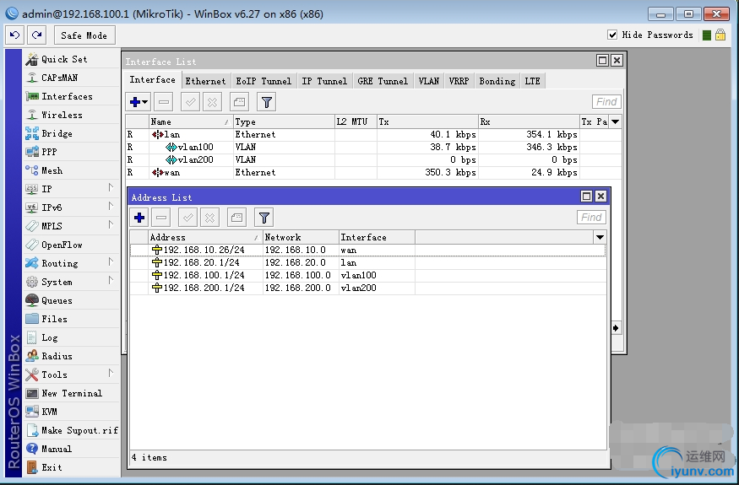Click Interface List remove minus button
Viewport: 739px width, 485px height.
click(164, 102)
